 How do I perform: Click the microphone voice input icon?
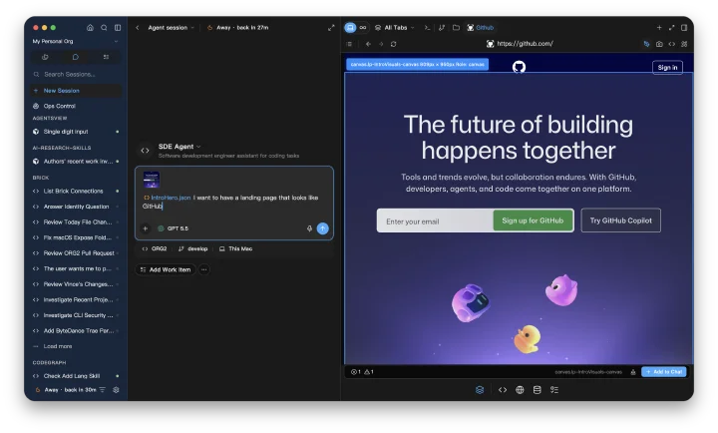(x=309, y=228)
